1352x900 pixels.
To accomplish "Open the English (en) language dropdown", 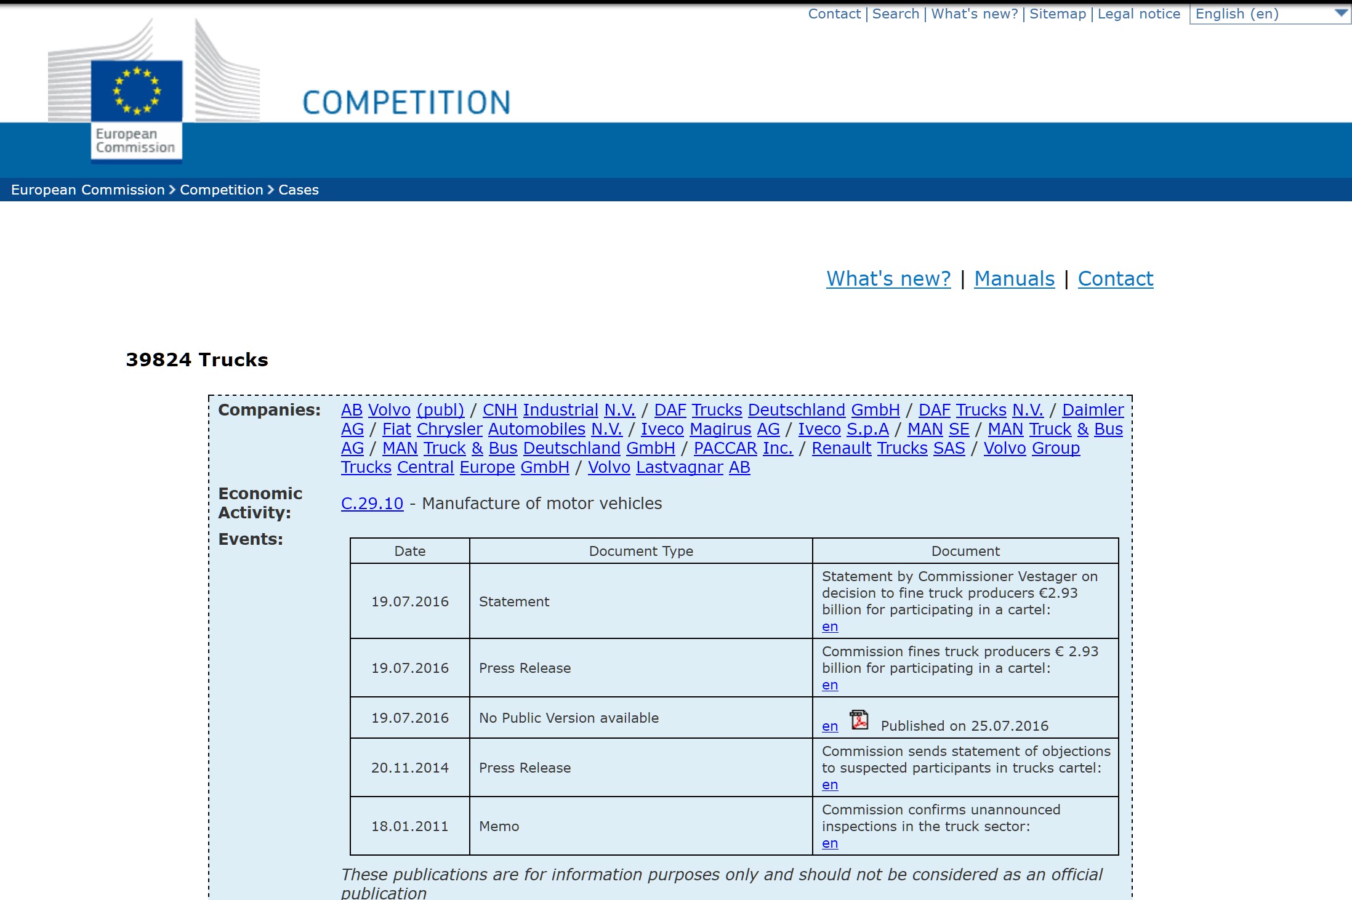I will tap(1270, 14).
